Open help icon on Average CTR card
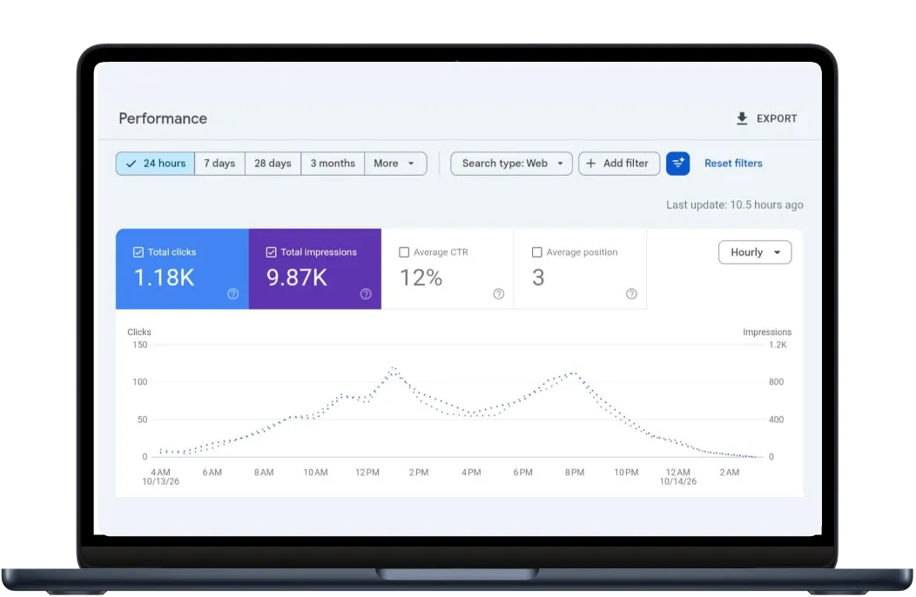Screen dimensions: 916x597 pos(498,294)
